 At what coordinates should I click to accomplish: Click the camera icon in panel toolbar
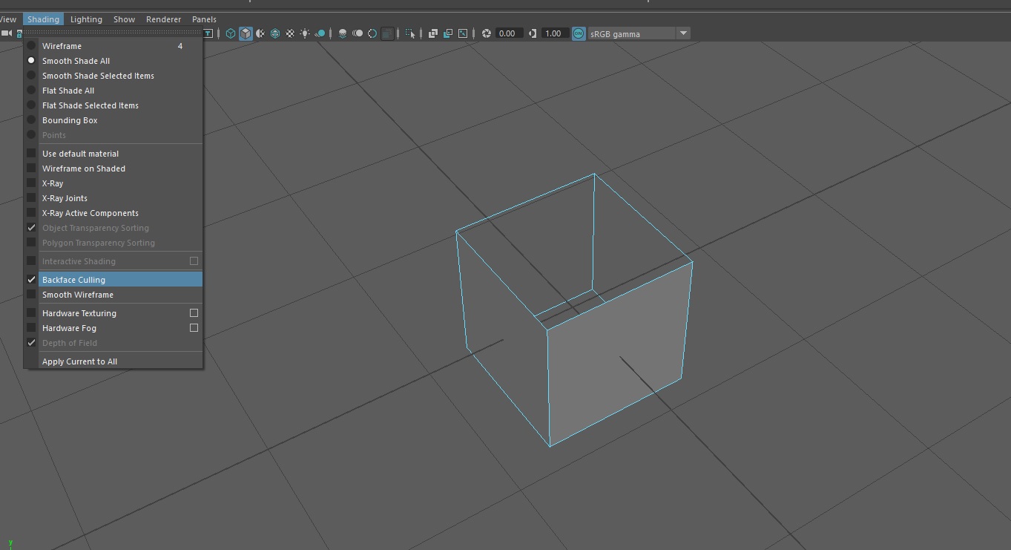pos(6,33)
